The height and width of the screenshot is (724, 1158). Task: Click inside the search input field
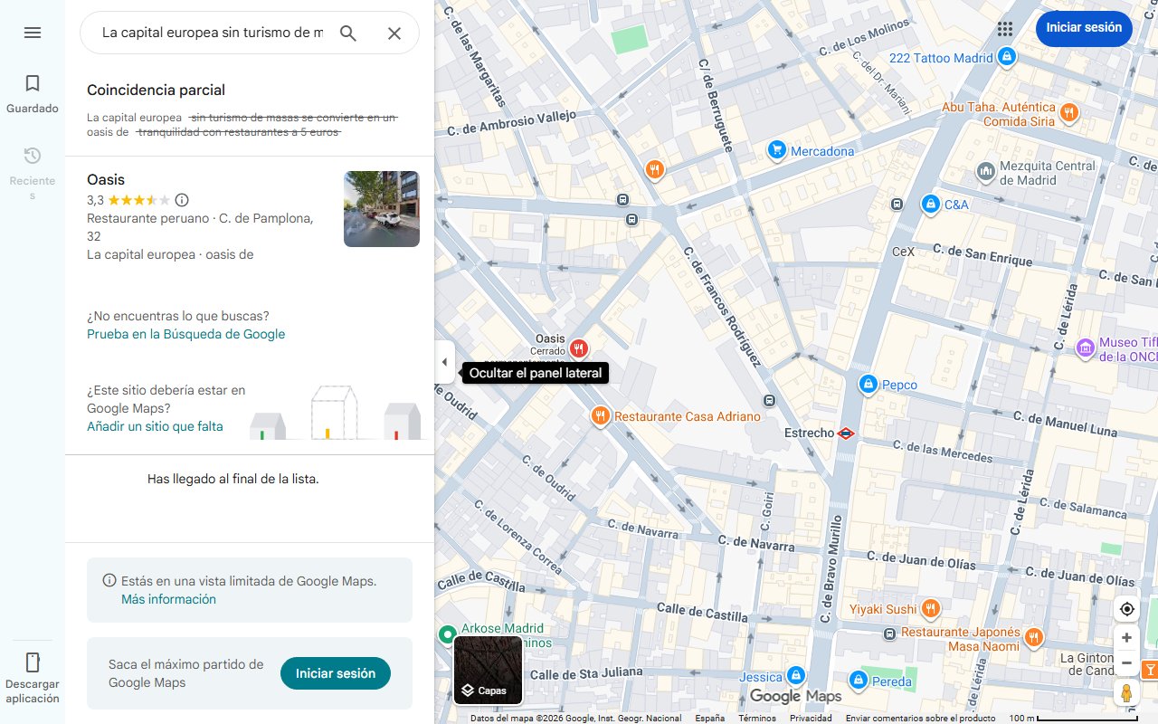click(208, 33)
